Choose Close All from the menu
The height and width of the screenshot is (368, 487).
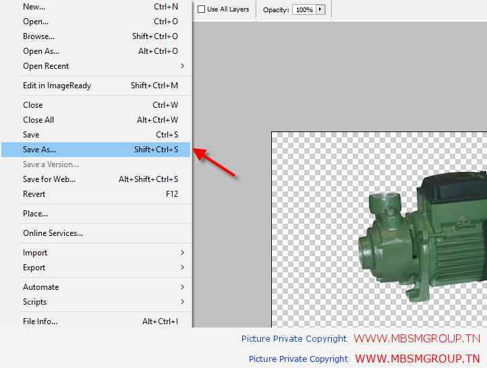(96, 120)
